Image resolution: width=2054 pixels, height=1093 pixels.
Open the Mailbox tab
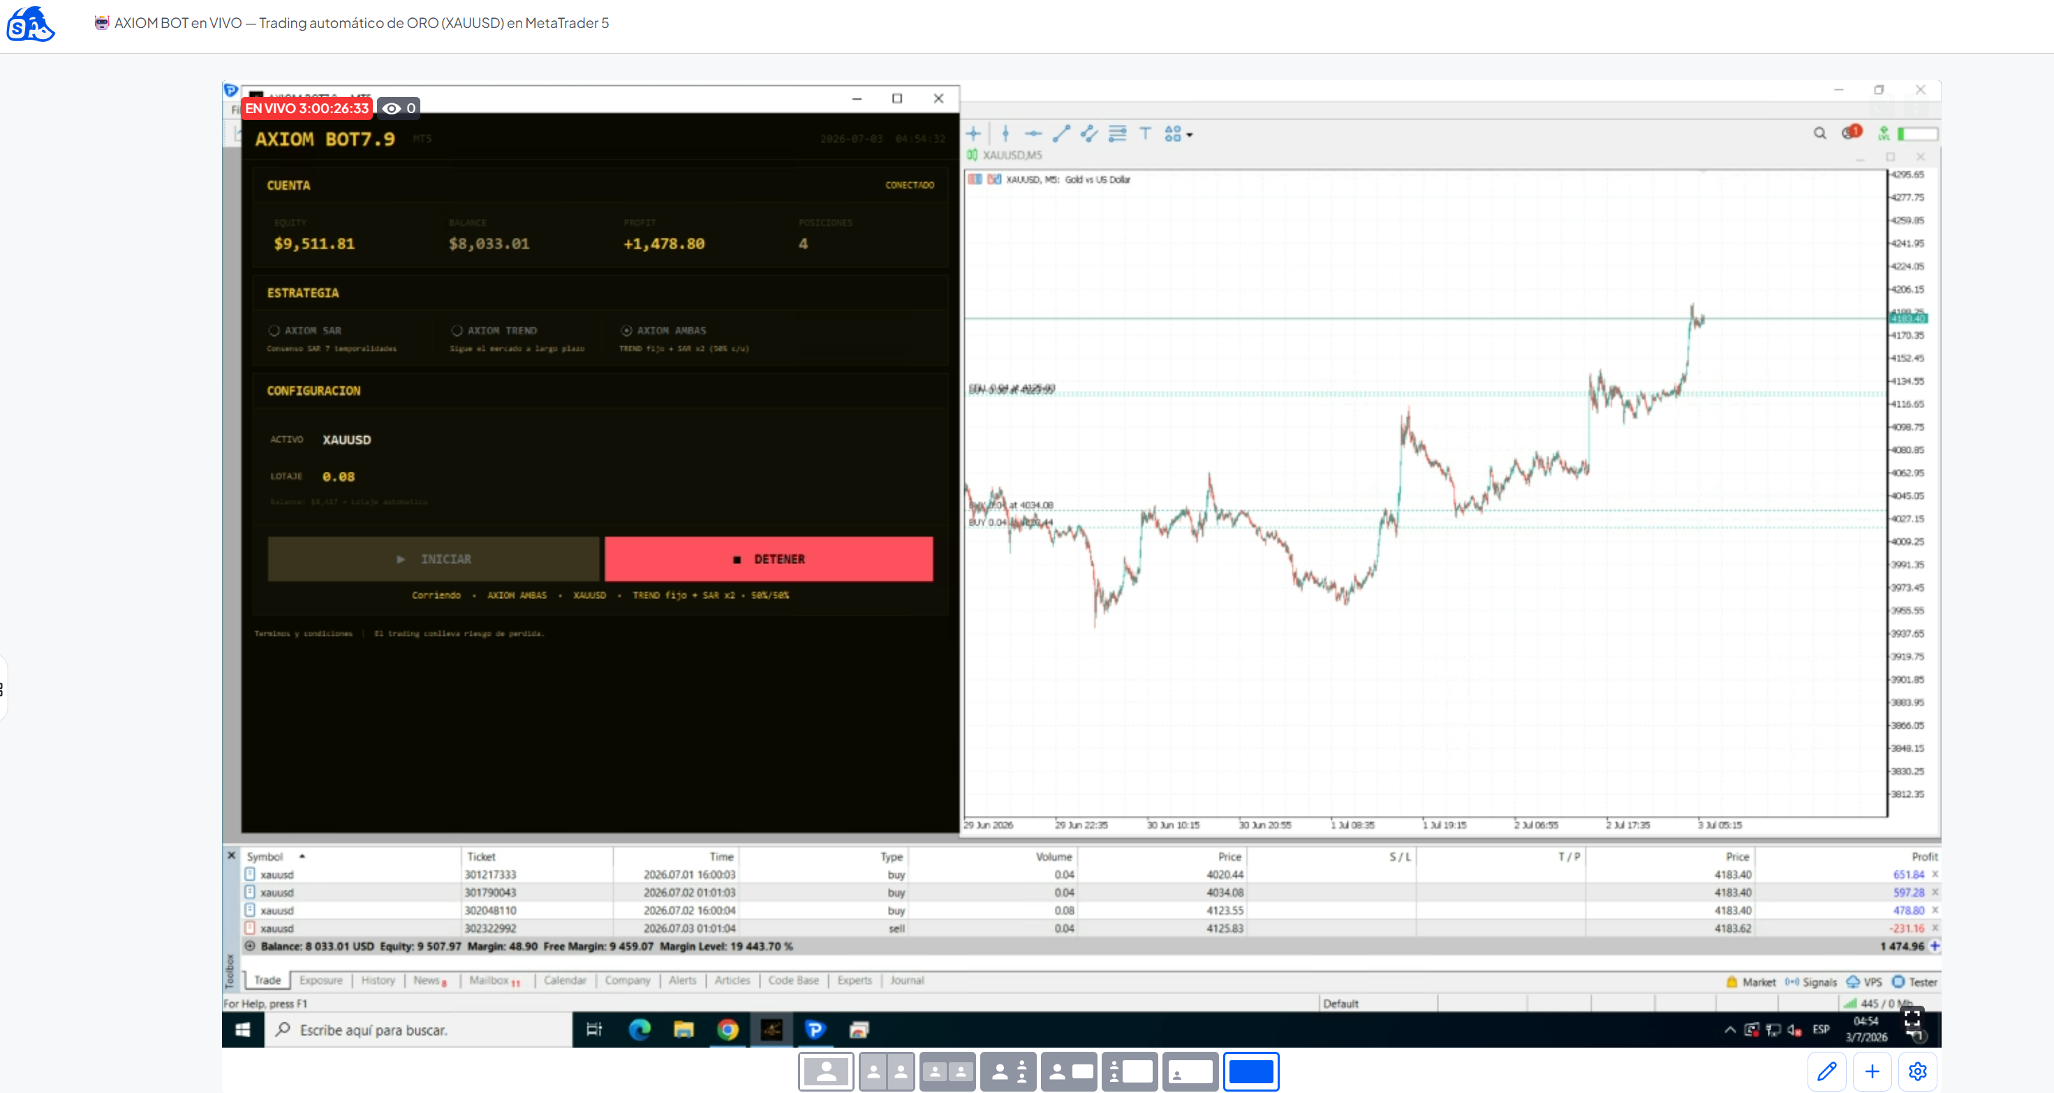point(494,981)
